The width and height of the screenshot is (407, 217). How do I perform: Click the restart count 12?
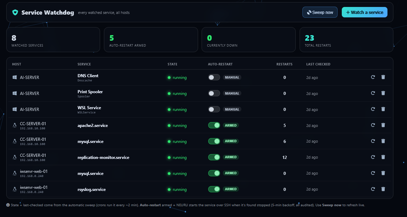click(285, 158)
